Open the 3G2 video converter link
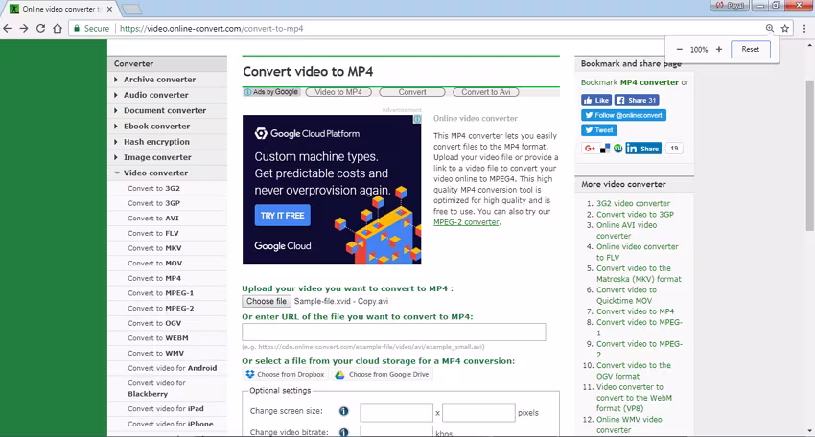Viewport: 815px width, 437px height. tap(633, 204)
